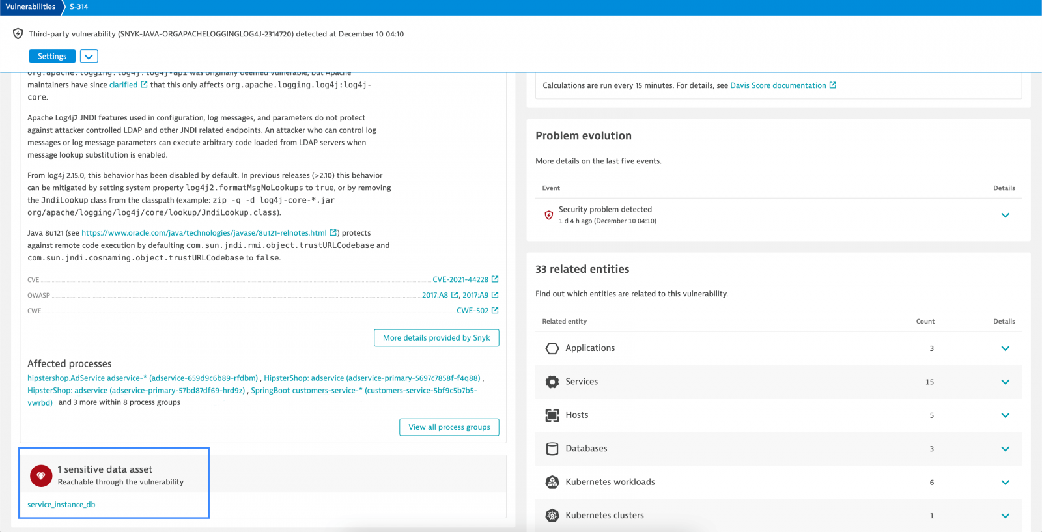Viewport: 1042px width, 532px height.
Task: Expand the Applications related entity row
Action: coord(1005,348)
